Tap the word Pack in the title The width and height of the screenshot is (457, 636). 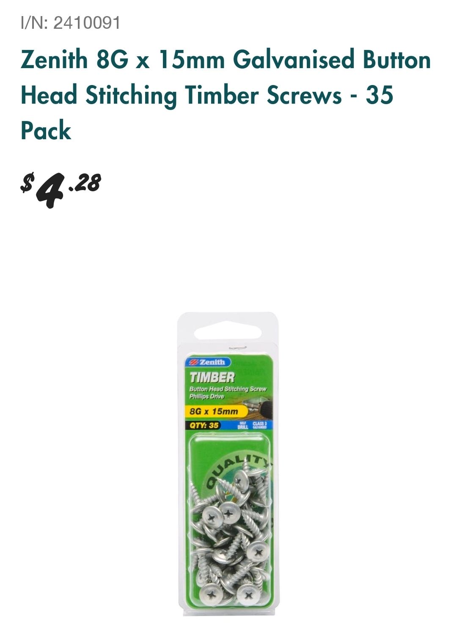coord(46,130)
